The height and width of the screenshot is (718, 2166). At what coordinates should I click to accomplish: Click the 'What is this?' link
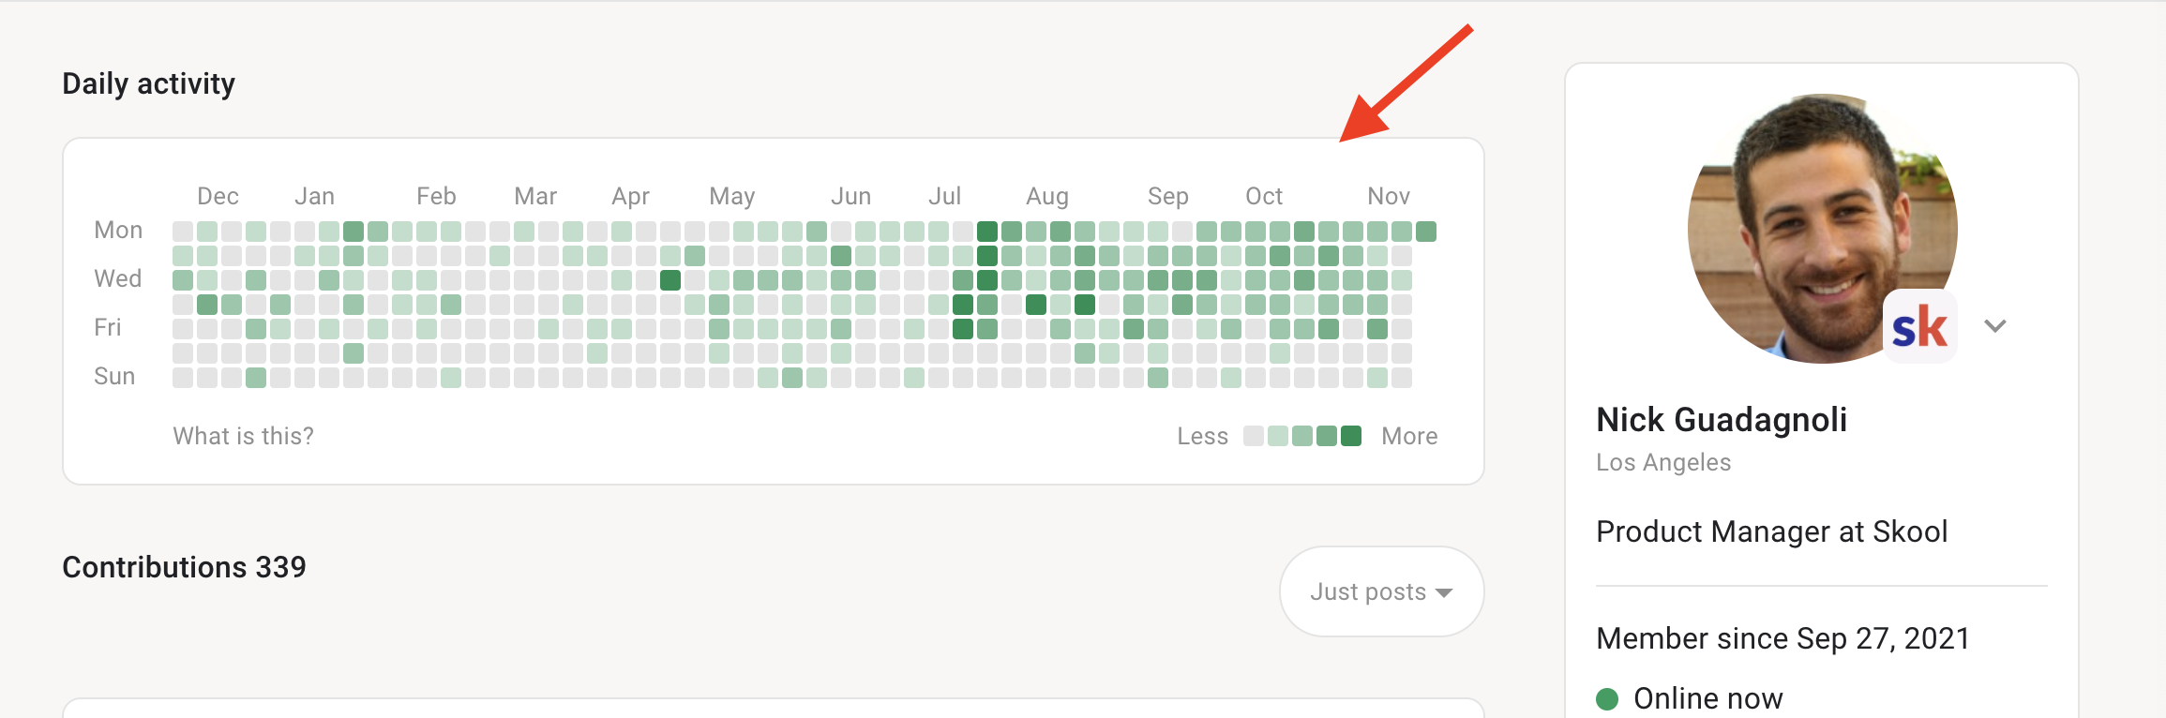244,435
